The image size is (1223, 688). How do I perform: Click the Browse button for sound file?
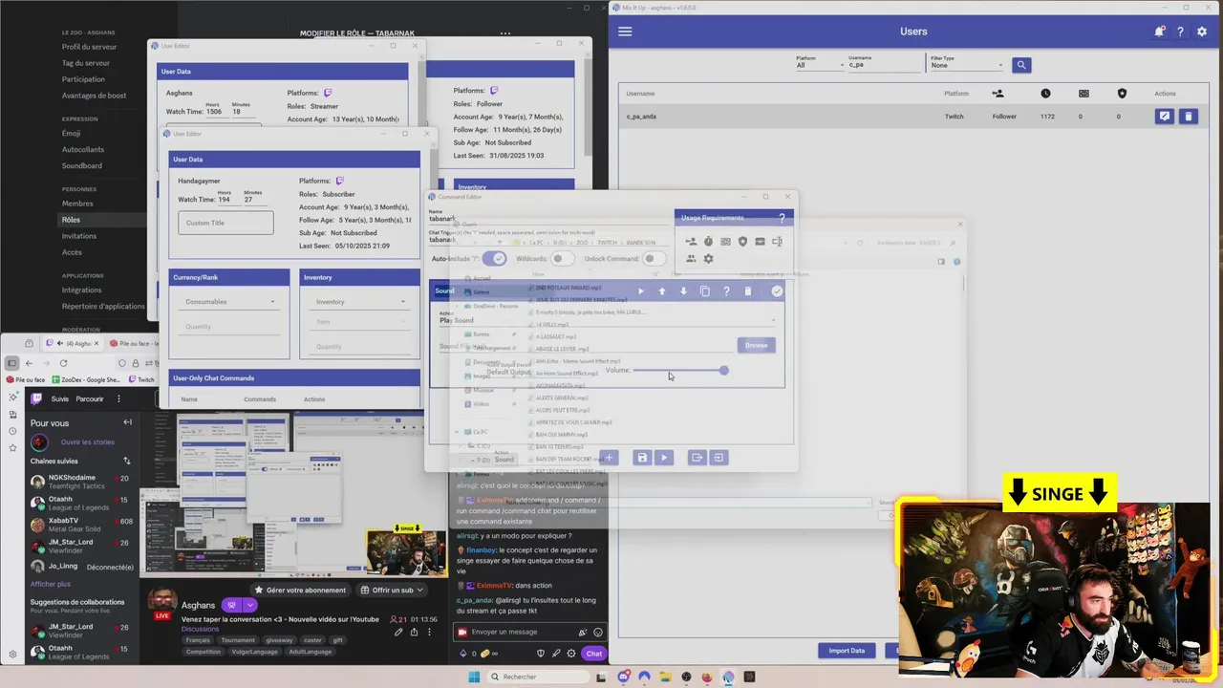[756, 345]
